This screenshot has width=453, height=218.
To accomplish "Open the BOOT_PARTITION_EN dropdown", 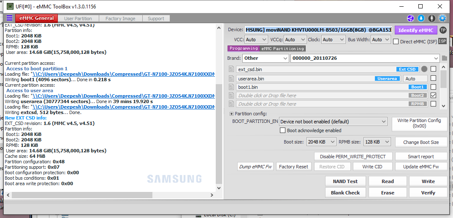I will pyautogui.click(x=333, y=122).
